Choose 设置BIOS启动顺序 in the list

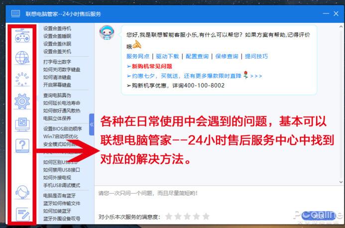(x=63, y=129)
